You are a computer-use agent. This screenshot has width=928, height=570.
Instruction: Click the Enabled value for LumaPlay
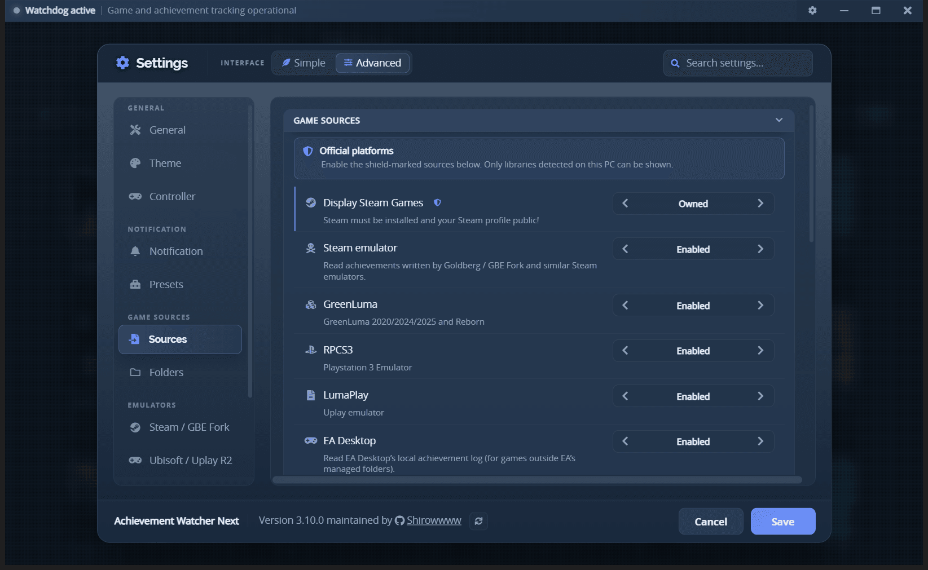(x=693, y=396)
